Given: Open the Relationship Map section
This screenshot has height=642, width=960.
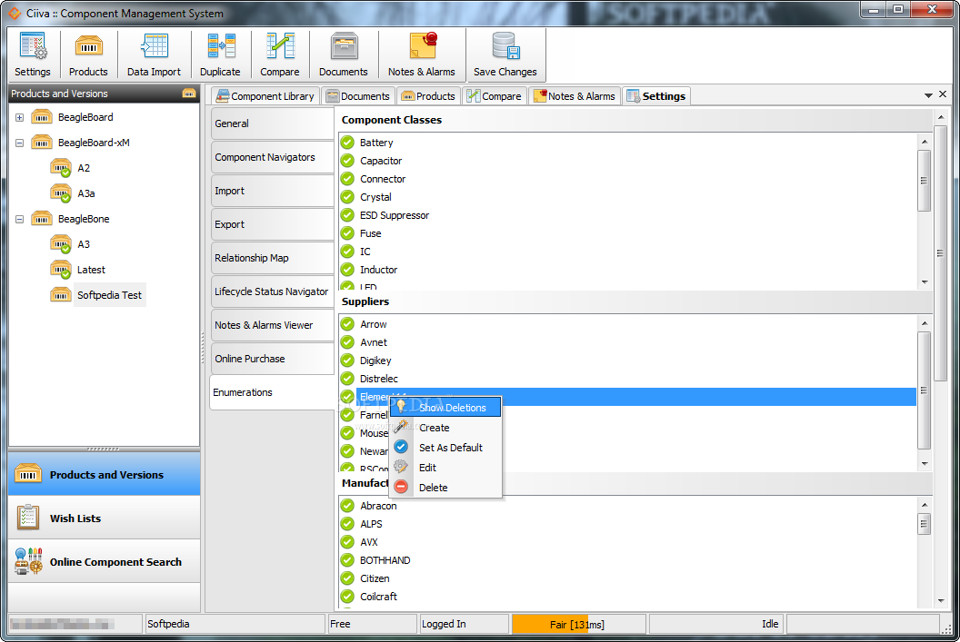Looking at the screenshot, I should tap(272, 258).
